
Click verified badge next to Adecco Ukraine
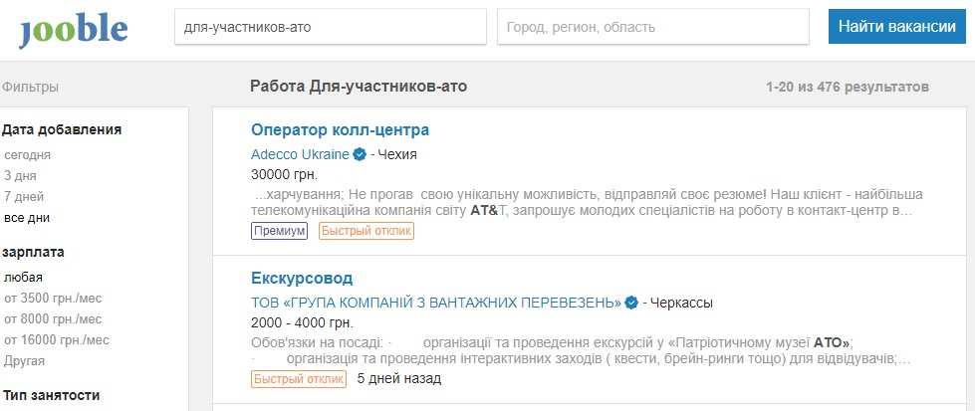click(360, 154)
